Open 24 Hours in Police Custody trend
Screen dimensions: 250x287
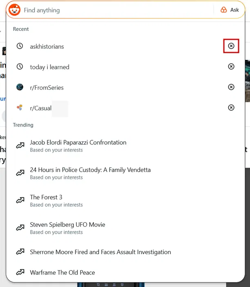click(90, 170)
